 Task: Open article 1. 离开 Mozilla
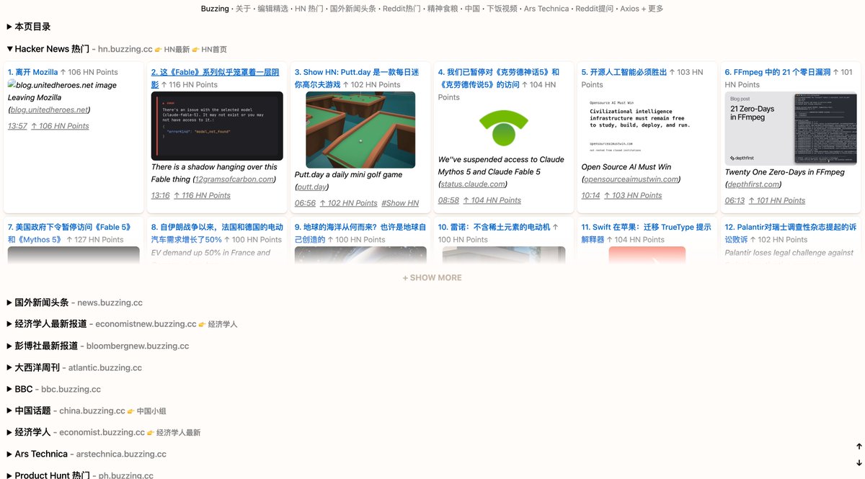coord(32,72)
